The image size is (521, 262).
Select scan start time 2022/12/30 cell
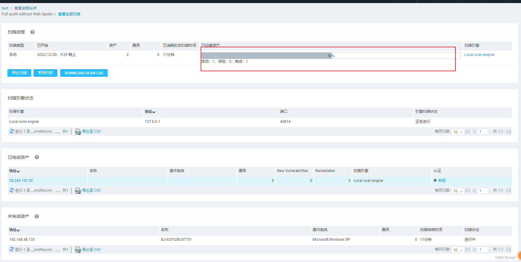56,55
